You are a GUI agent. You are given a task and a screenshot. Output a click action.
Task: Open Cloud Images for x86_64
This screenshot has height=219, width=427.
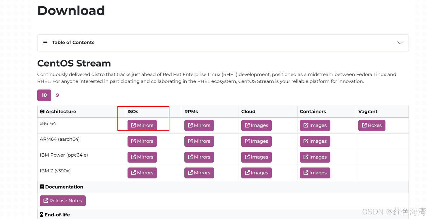point(256,125)
